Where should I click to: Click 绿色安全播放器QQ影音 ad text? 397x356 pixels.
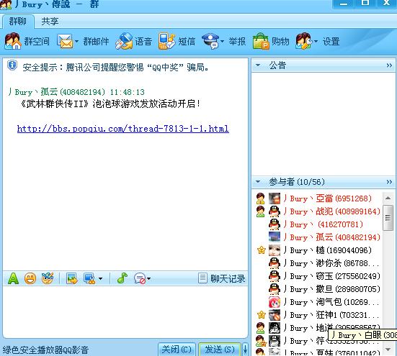(x=45, y=350)
